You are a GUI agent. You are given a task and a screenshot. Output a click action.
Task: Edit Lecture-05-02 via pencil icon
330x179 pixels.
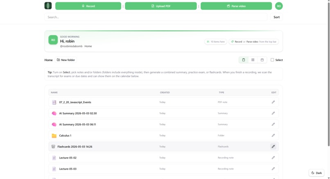tap(273, 158)
